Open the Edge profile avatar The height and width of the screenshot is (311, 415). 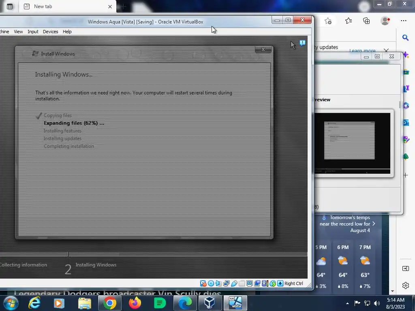[385, 21]
